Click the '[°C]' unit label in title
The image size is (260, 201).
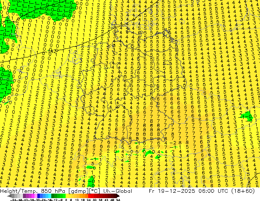point(95,191)
